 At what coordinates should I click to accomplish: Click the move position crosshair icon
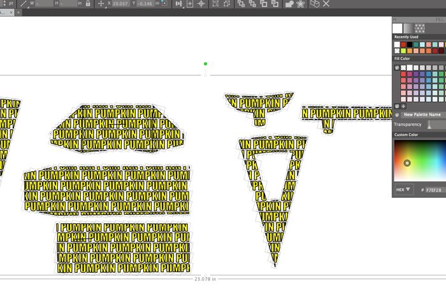[x=101, y=4]
